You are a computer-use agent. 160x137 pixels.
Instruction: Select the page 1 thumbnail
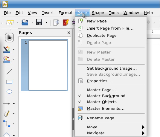point(45,65)
